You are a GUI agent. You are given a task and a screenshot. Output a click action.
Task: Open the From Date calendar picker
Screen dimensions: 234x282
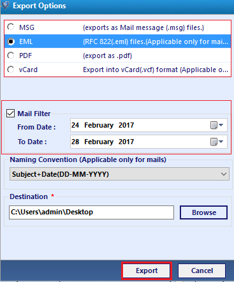(217, 125)
